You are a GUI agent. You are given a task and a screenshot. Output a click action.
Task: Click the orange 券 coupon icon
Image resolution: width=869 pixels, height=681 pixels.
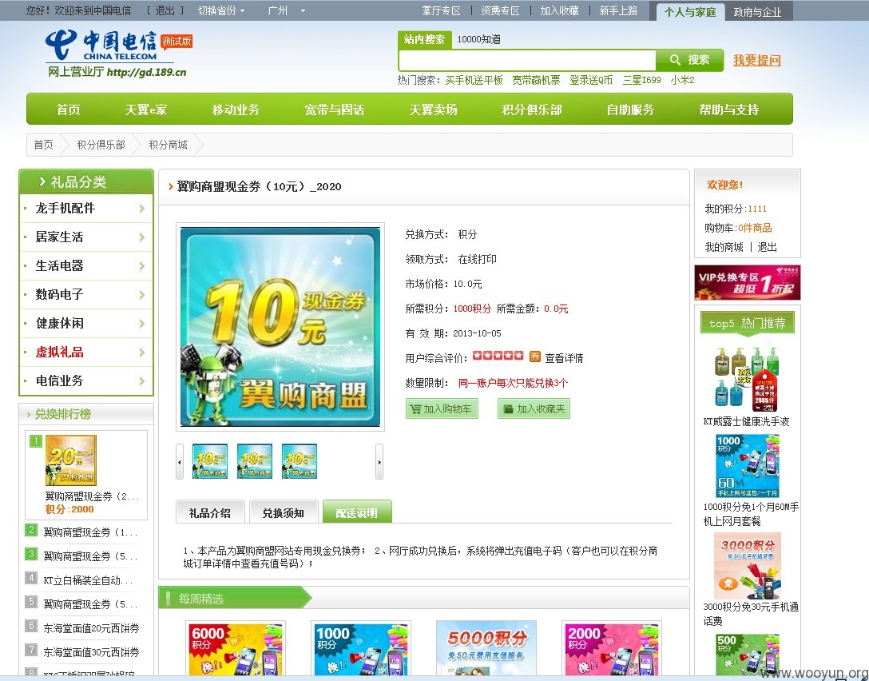point(535,356)
